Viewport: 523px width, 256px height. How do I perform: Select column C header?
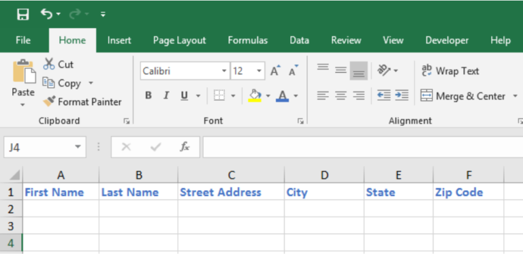[x=231, y=175]
